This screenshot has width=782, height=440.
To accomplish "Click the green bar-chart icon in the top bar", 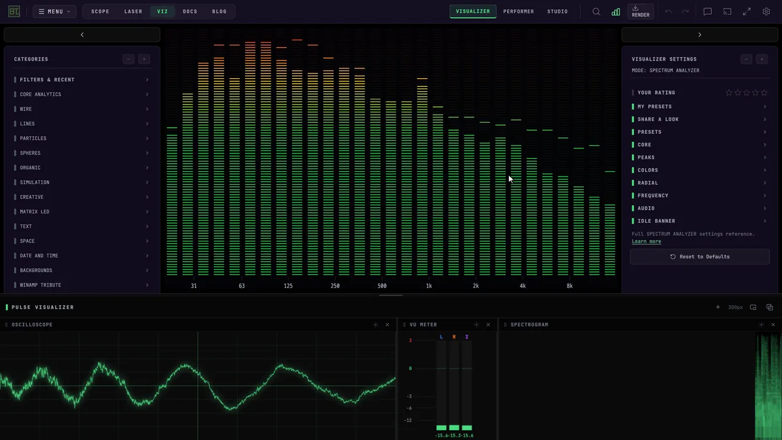I will tap(616, 12).
